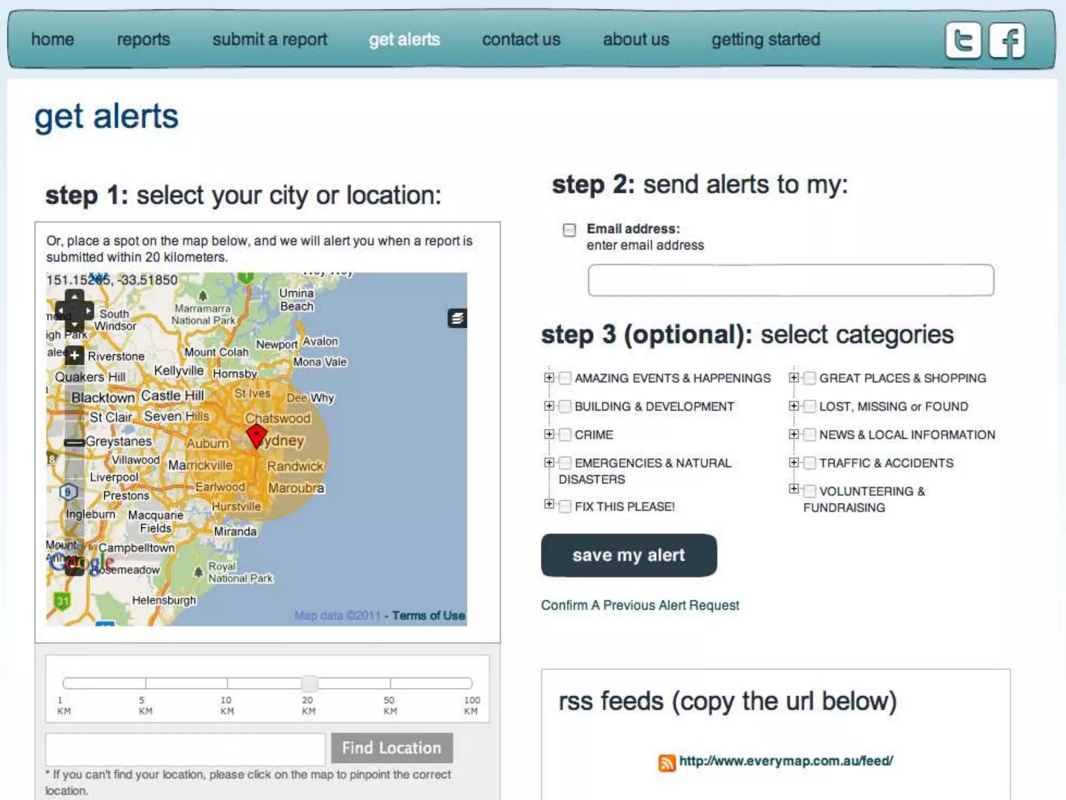Check the CRIME category box
Viewport: 1066px width, 800px height.
tap(565, 435)
